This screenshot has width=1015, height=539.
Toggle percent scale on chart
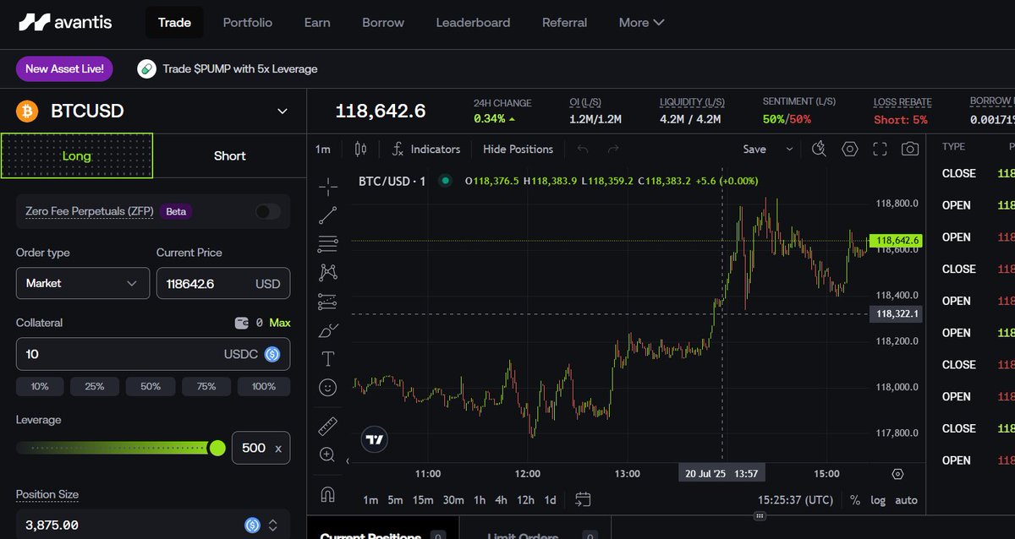(855, 500)
